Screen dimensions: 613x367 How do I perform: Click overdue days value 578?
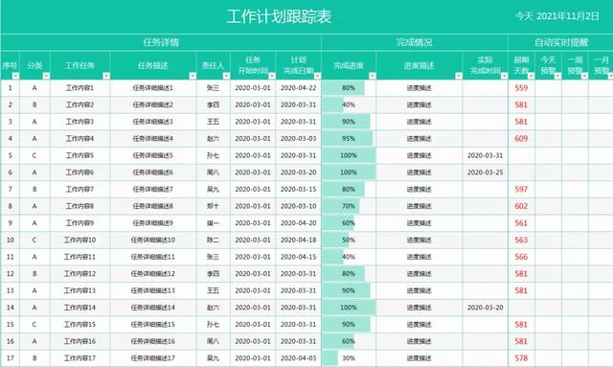521,358
